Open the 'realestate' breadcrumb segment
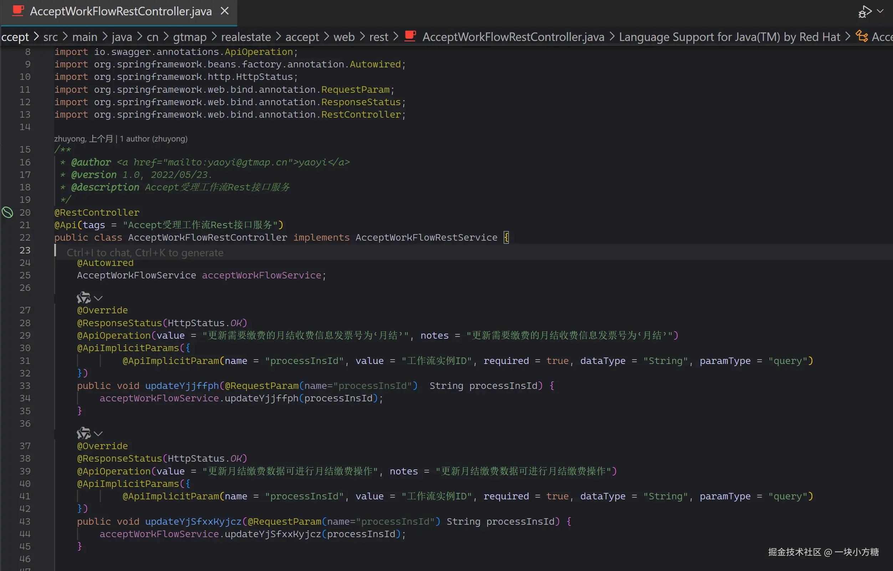The width and height of the screenshot is (893, 571). pyautogui.click(x=246, y=37)
